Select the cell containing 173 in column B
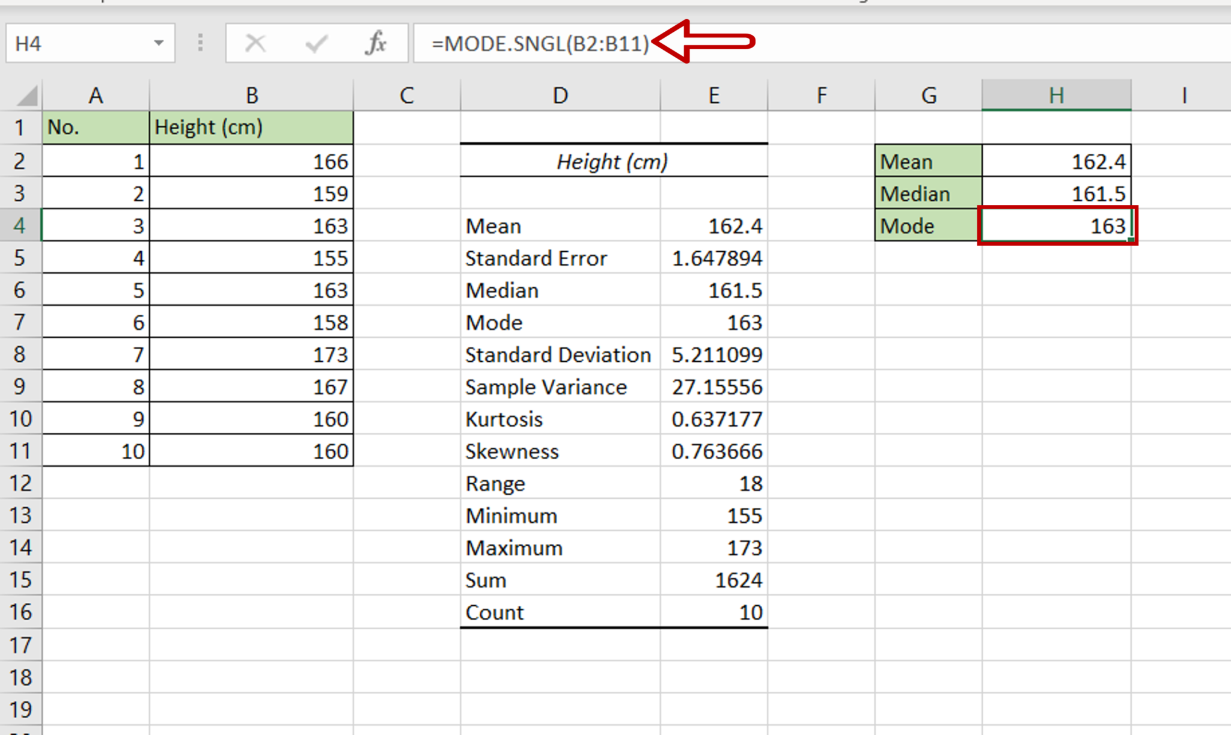This screenshot has height=735, width=1231. 251,355
